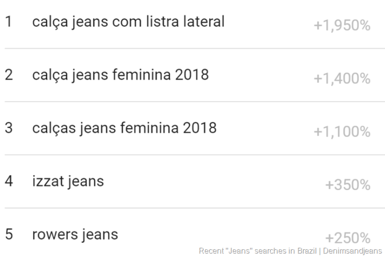
Task: Click the +1,950% growth value
Action: click(342, 25)
